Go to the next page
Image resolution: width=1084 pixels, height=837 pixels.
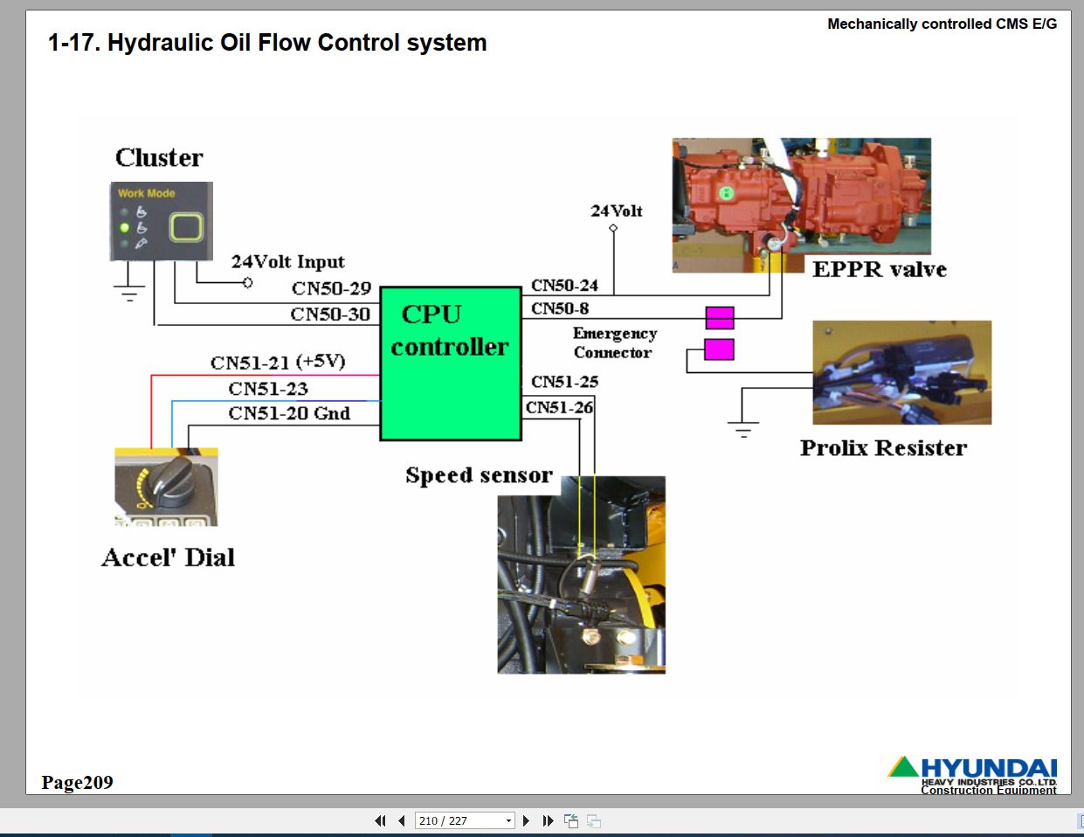point(526,820)
